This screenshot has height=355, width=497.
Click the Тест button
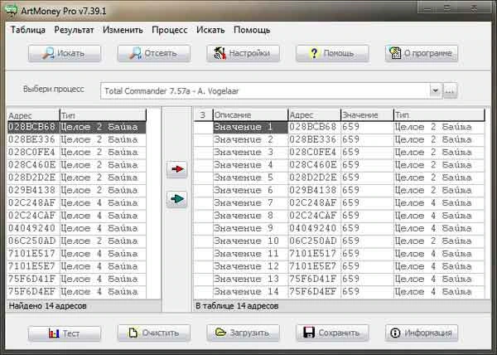[x=65, y=333]
